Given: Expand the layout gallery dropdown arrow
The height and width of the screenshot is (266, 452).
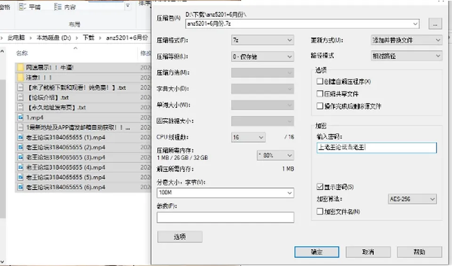Looking at the screenshot, I should pyautogui.click(x=128, y=6).
